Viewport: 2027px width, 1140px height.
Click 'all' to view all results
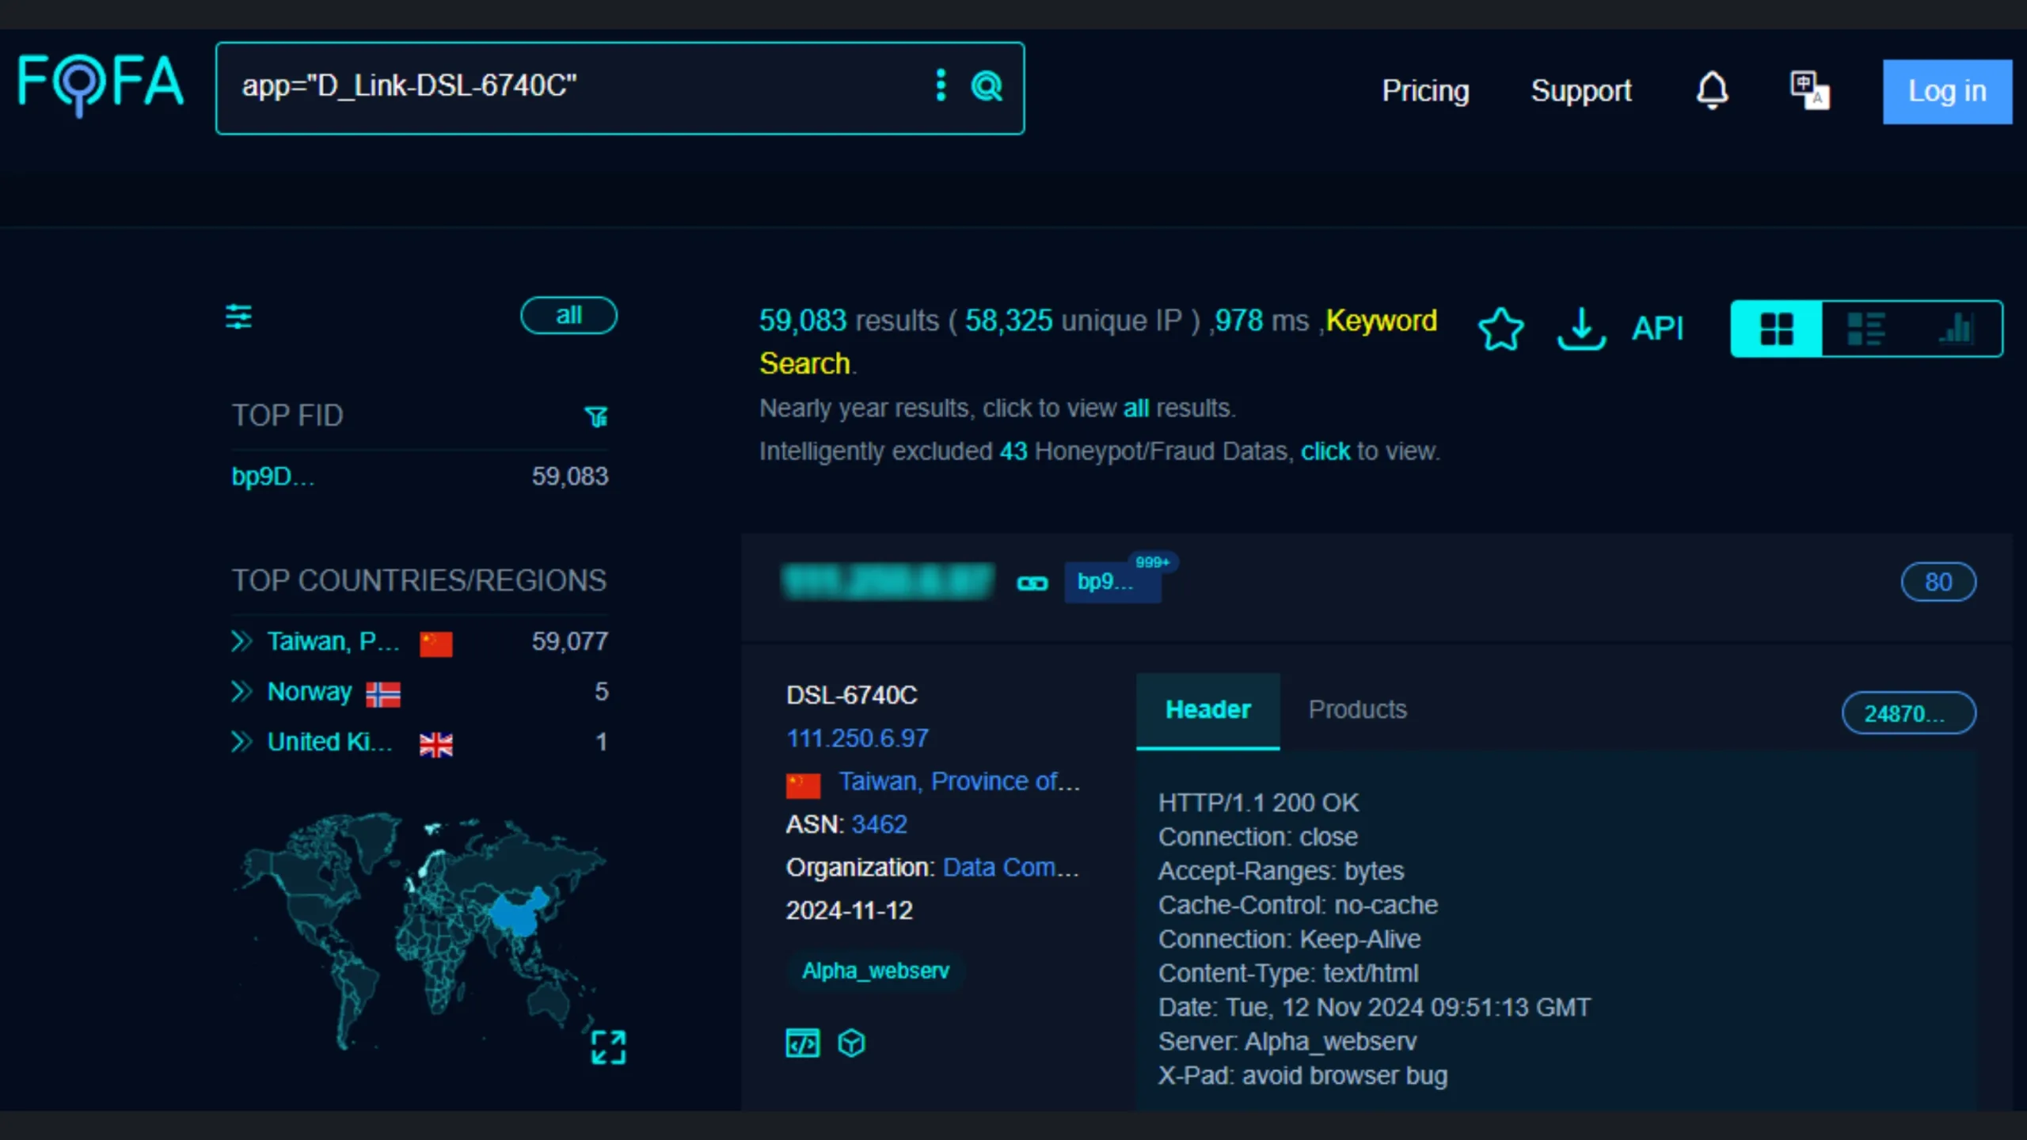point(1135,408)
